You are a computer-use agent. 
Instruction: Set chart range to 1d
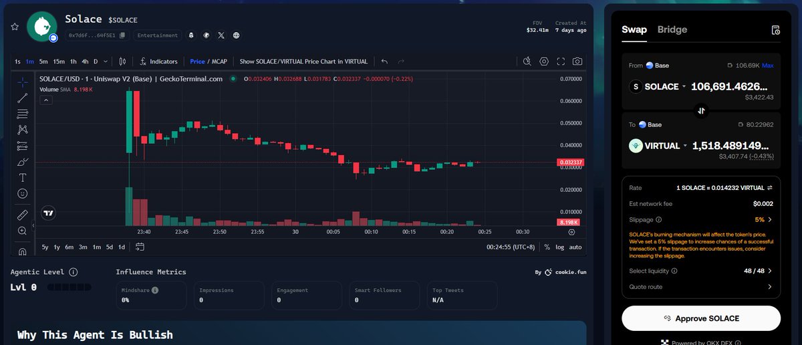pos(122,247)
